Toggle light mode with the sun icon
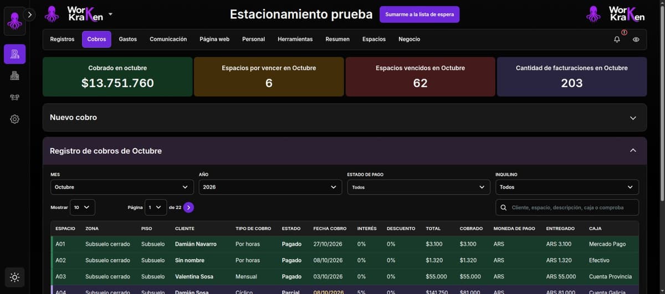665x294 pixels. pos(14,277)
